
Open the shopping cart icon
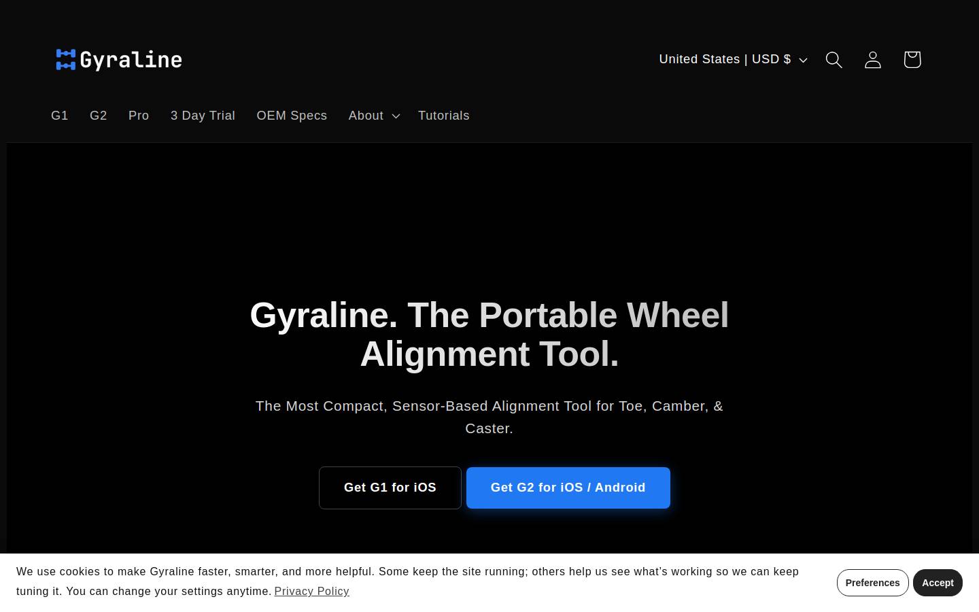tap(912, 60)
